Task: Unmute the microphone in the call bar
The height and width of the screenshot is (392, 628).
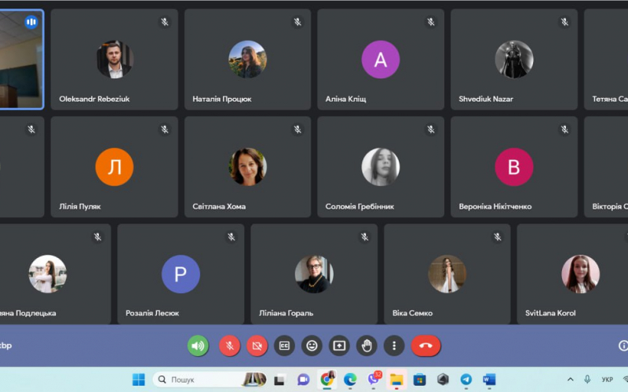Action: 229,345
